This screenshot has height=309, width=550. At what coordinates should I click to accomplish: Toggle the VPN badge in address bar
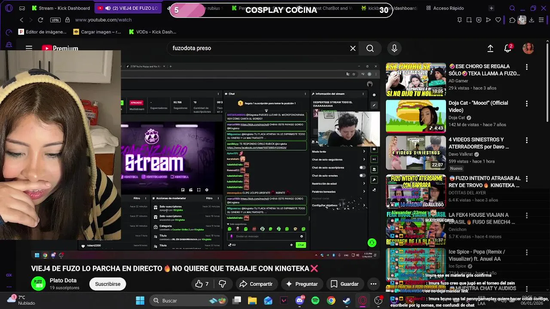tap(55, 20)
